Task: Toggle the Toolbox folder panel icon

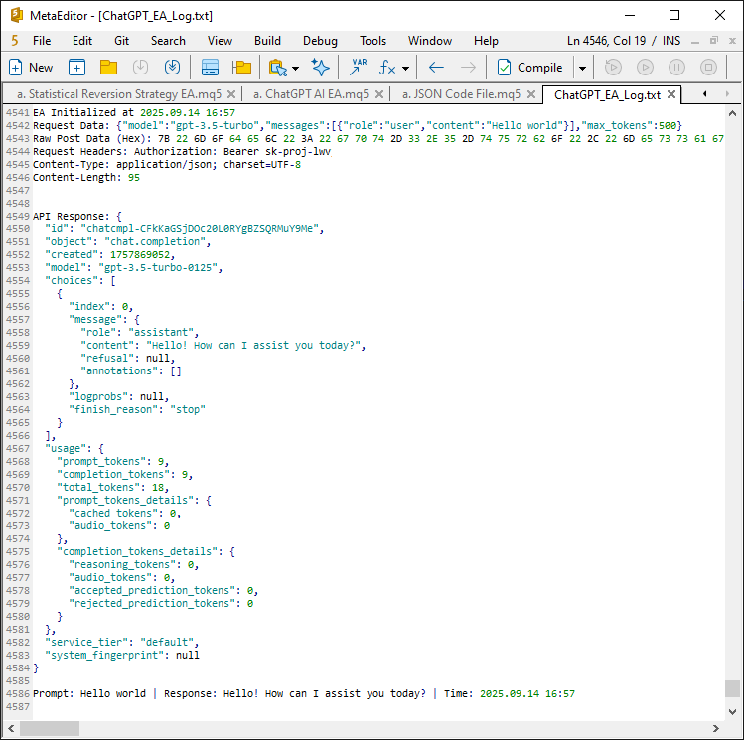Action: tap(241, 68)
